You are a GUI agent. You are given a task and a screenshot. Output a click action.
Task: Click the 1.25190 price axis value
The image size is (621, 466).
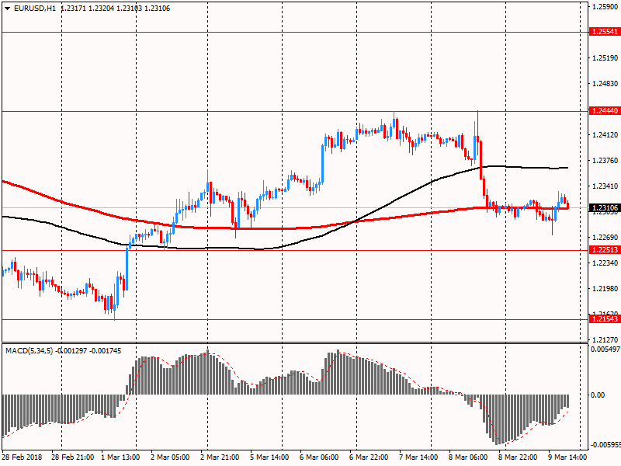pos(605,57)
